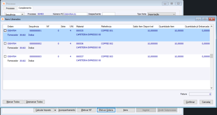Close the Itens Liberados dialog
The image size is (217, 115).
pyautogui.click(x=212, y=19)
